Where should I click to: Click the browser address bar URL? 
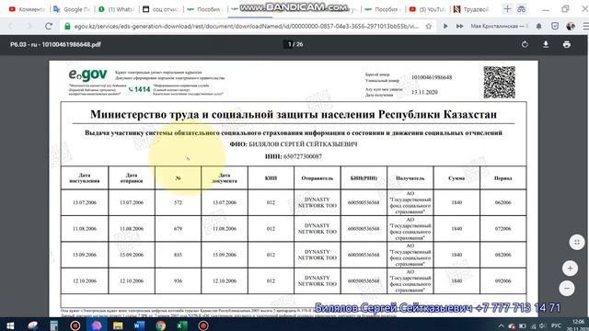pos(246,27)
